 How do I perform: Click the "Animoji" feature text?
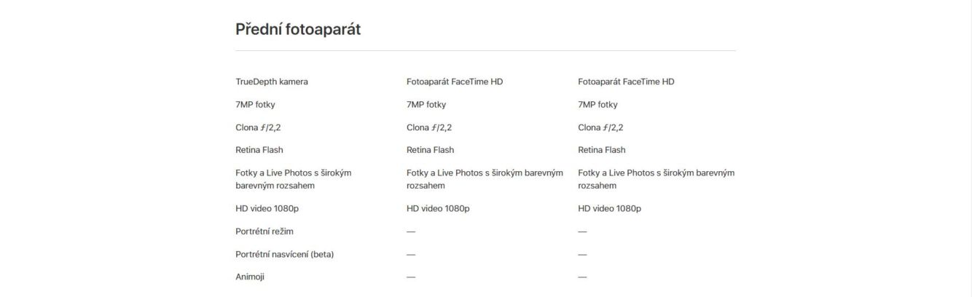tap(251, 277)
